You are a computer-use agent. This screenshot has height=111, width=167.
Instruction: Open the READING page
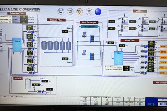click(x=140, y=104)
